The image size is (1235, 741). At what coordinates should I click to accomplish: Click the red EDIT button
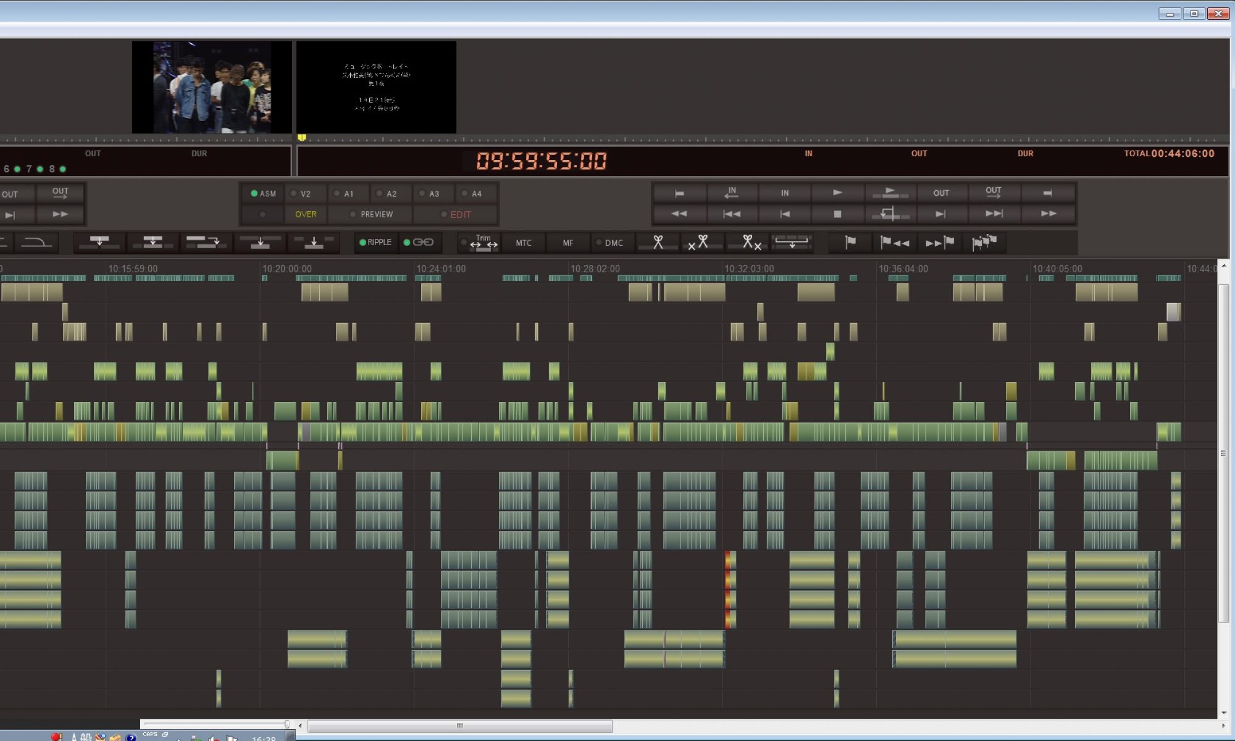pos(456,214)
